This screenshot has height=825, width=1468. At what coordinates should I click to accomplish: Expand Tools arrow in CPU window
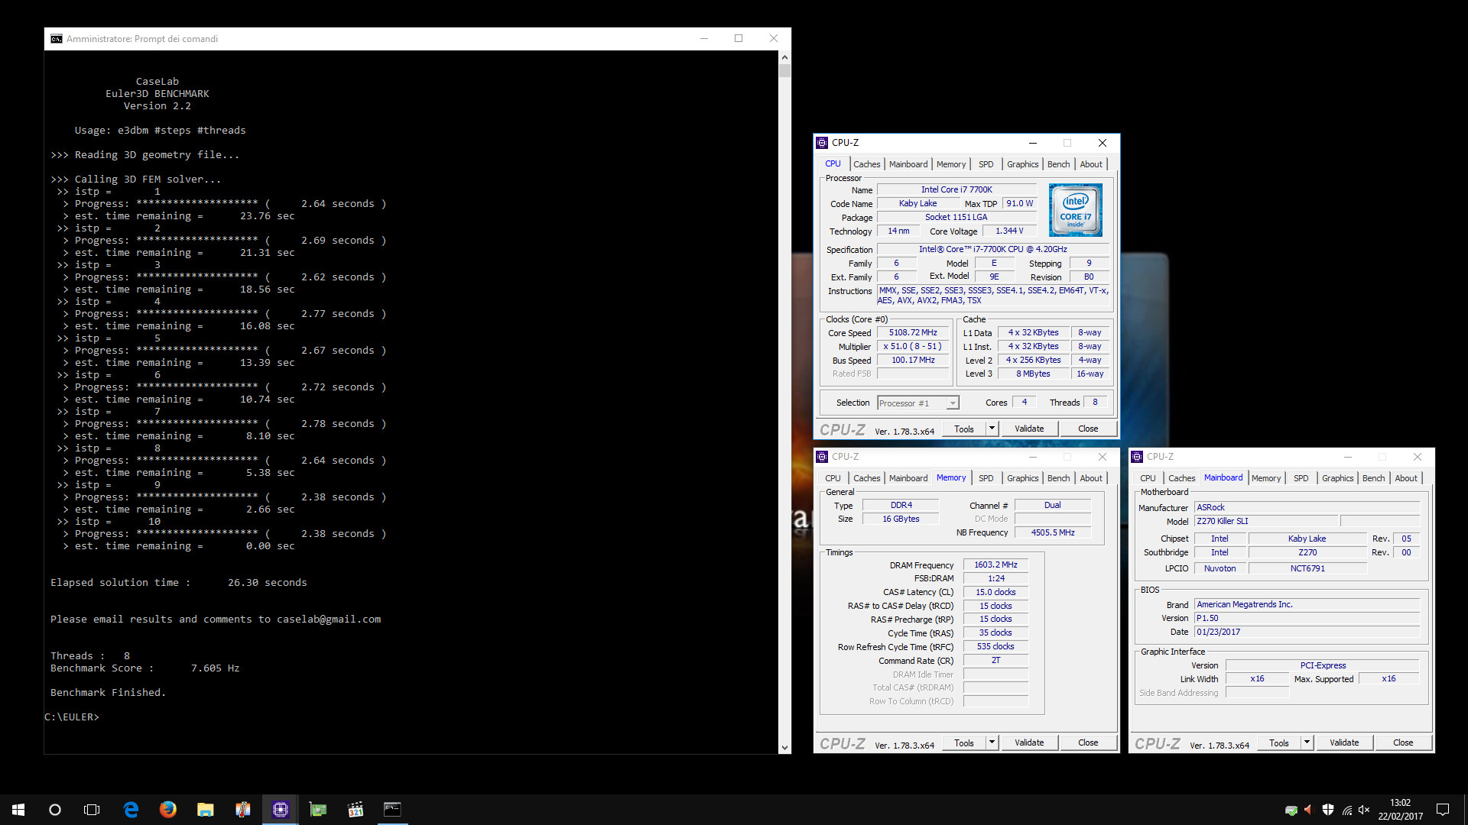click(992, 429)
